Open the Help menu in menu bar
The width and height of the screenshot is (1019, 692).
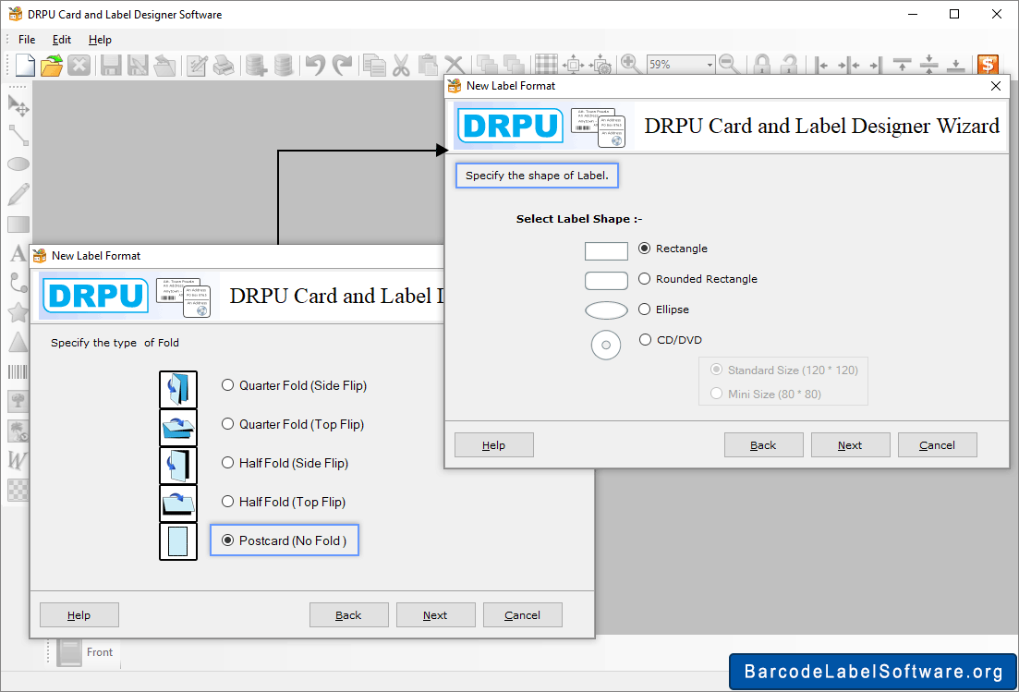coord(100,40)
